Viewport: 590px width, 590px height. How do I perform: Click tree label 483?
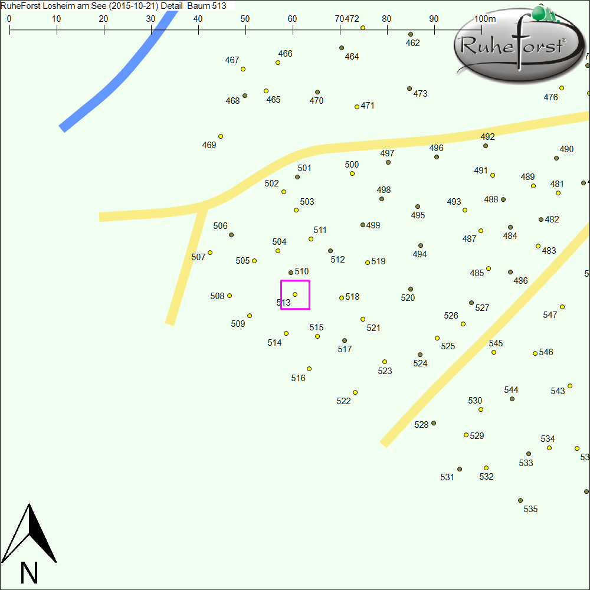point(549,251)
